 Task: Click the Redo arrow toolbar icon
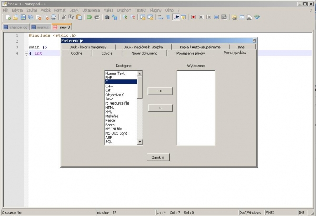tap(97, 17)
